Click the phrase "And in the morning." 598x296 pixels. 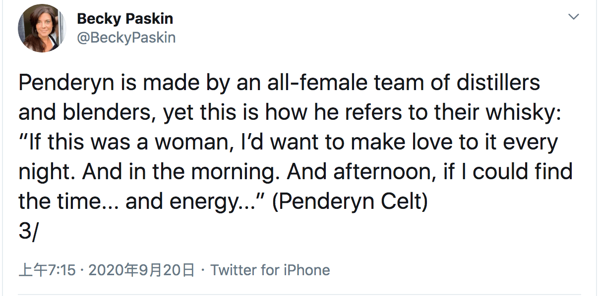181,172
